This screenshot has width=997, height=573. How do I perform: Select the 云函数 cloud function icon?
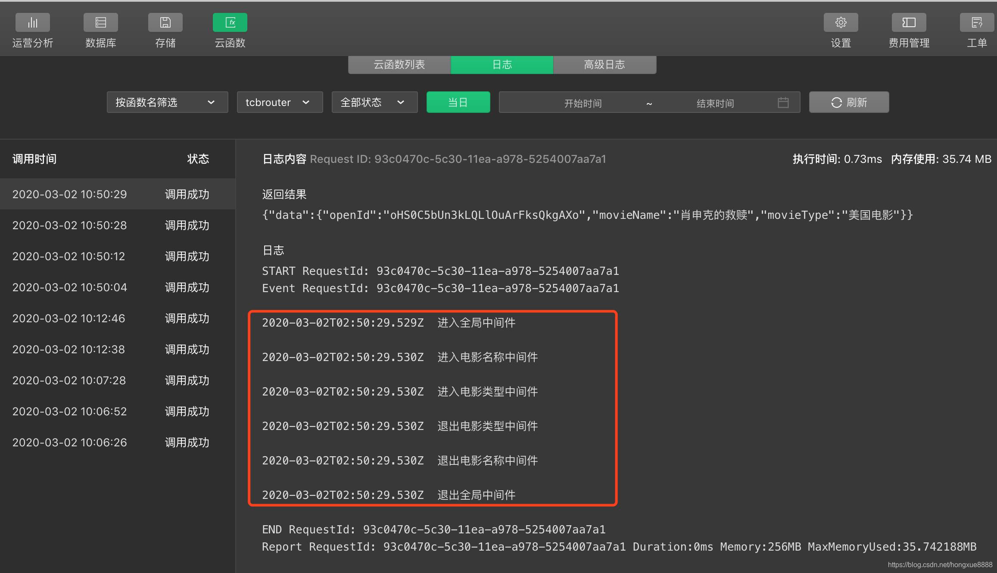coord(230,22)
